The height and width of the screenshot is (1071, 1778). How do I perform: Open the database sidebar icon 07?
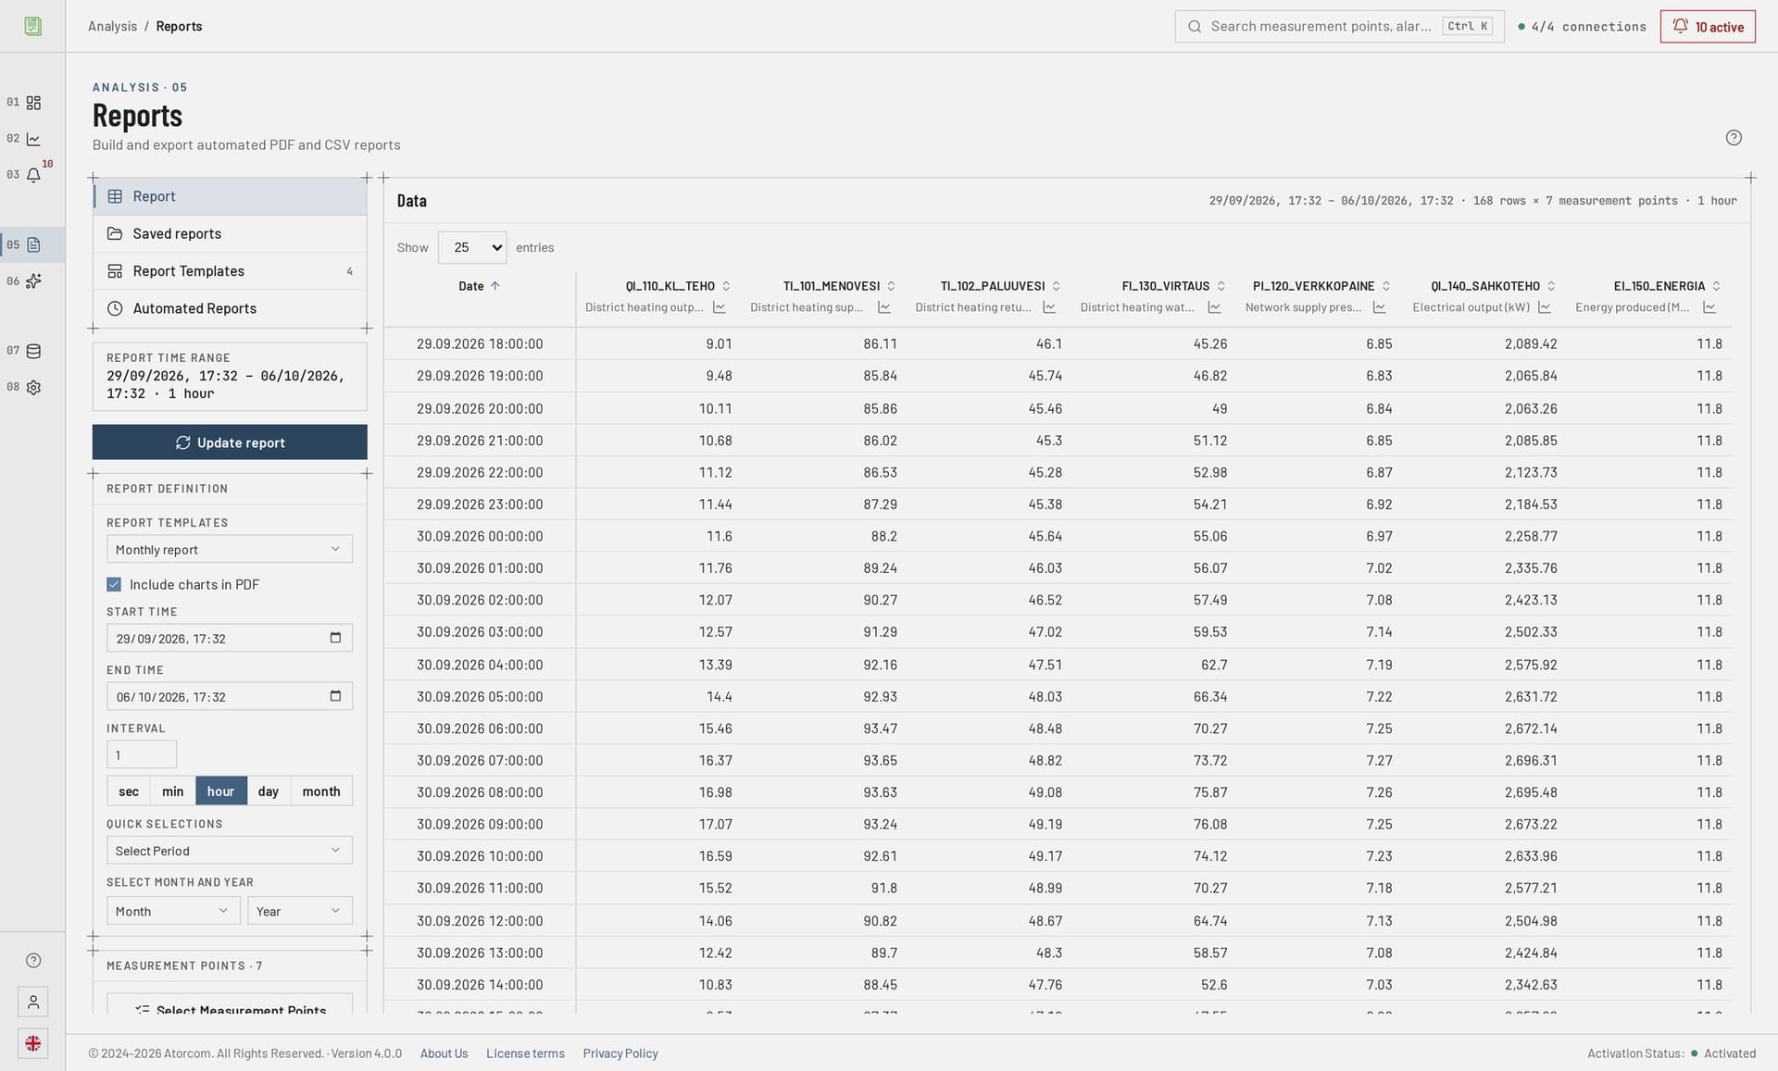[x=33, y=351]
